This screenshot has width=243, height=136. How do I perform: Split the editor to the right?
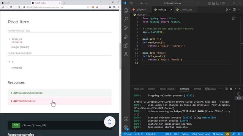(x=234, y=9)
